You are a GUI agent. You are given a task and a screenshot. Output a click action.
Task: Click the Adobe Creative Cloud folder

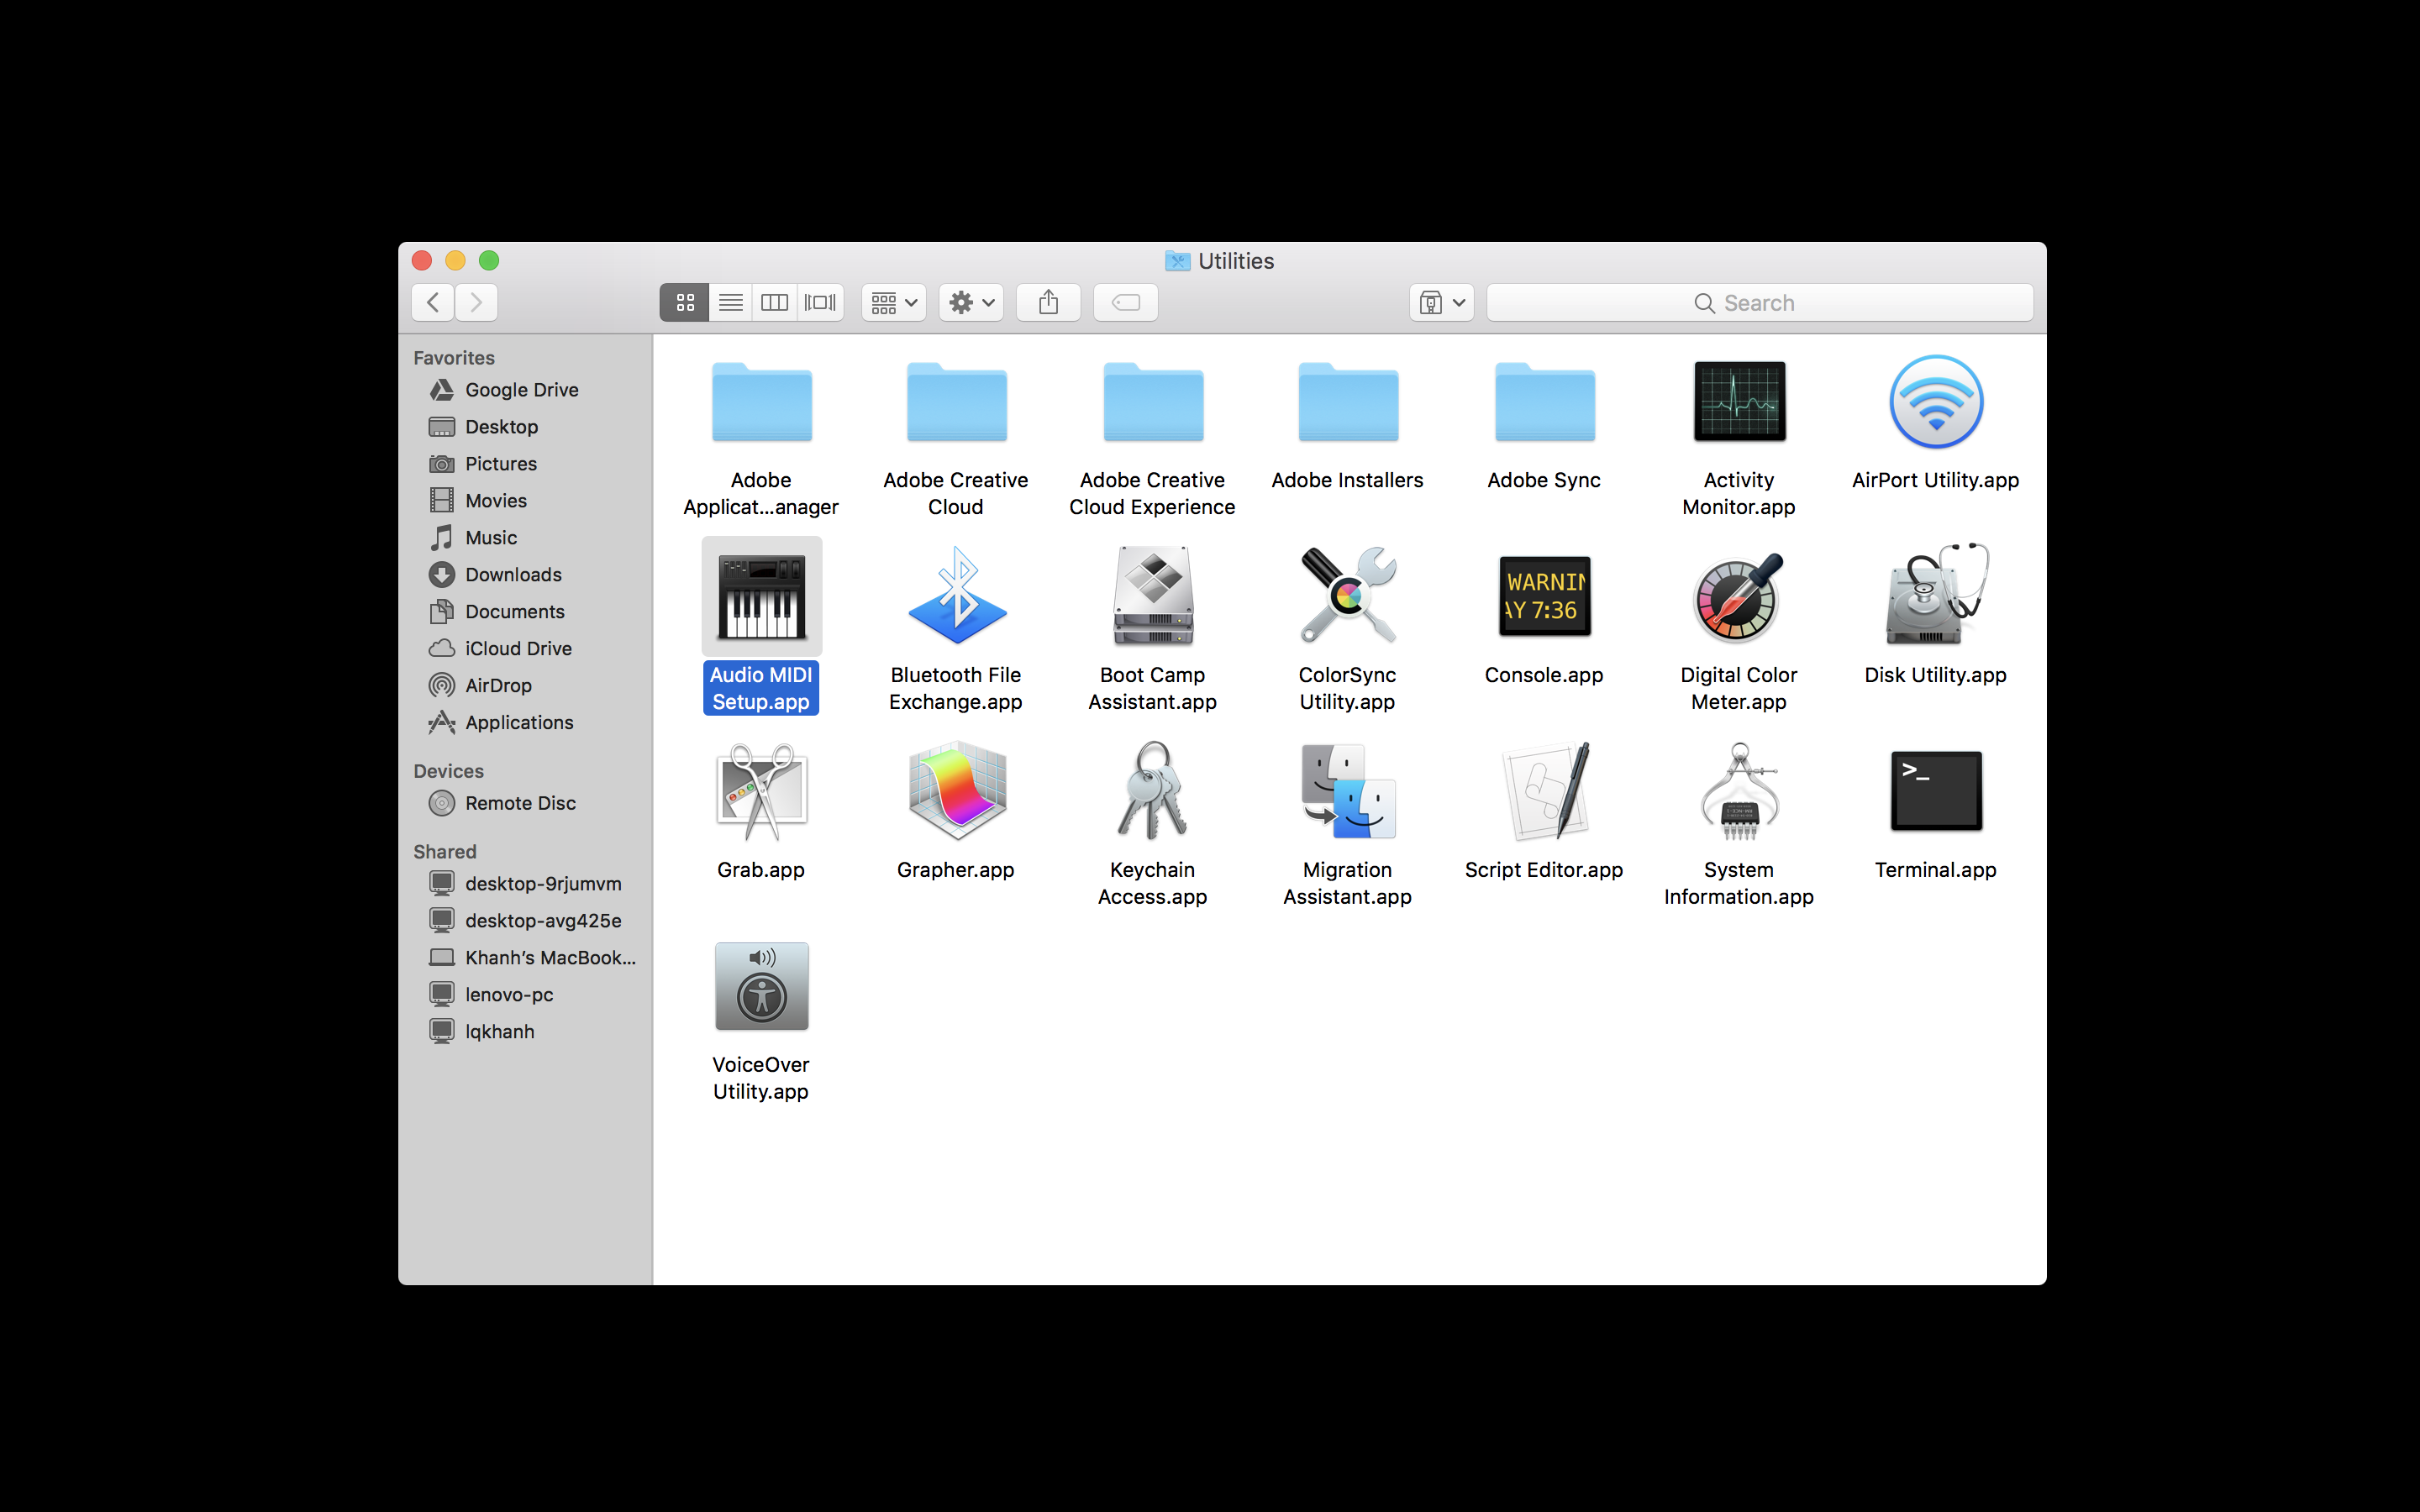956,401
